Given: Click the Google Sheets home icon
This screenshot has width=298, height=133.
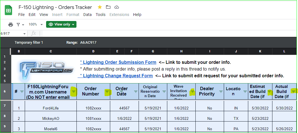Looking at the screenshot, I should tap(8, 11).
